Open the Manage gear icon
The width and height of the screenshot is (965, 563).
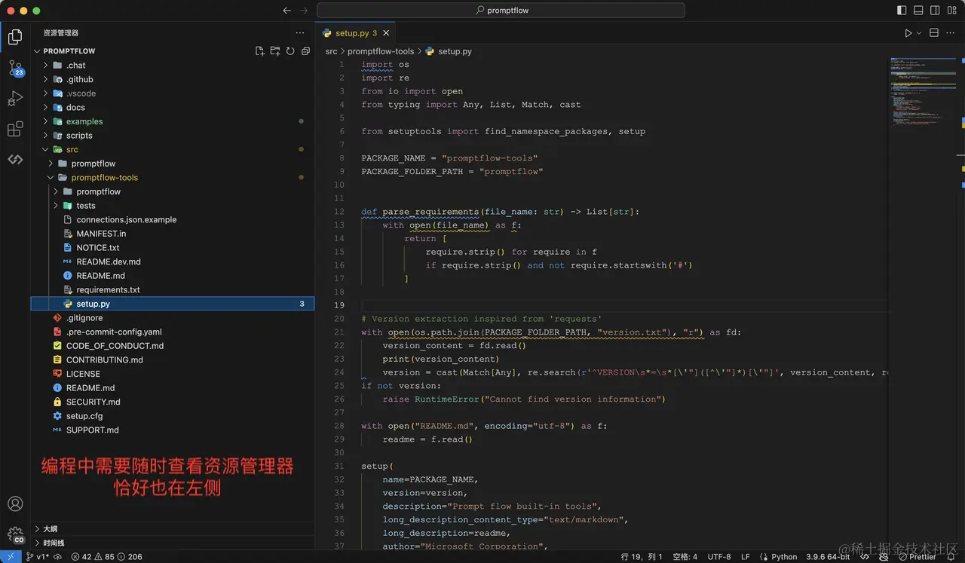coord(15,535)
